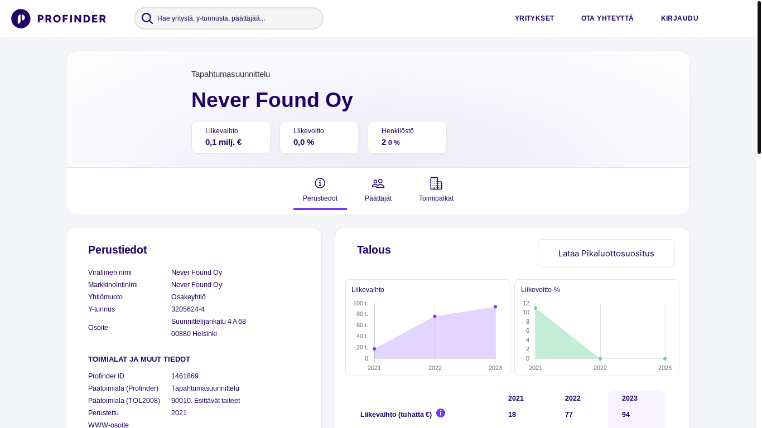Switch to the Päättäjät tab

tap(378, 192)
